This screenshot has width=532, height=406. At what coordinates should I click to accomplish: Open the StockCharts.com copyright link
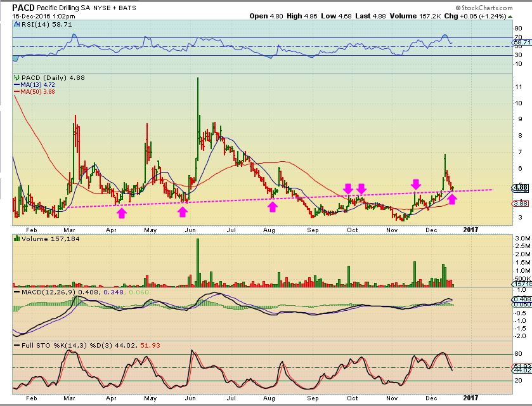[484, 8]
